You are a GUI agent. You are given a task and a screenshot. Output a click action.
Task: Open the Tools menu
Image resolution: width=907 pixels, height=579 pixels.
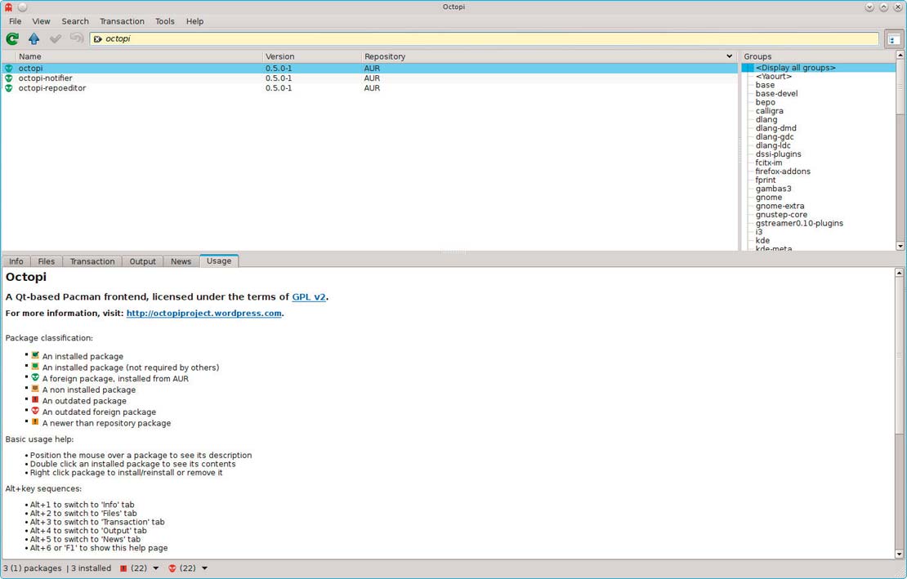click(x=165, y=21)
